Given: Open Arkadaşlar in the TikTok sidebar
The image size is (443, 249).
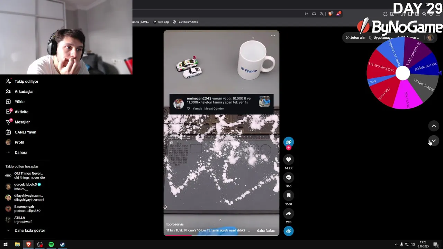Looking at the screenshot, I should tap(20, 92).
